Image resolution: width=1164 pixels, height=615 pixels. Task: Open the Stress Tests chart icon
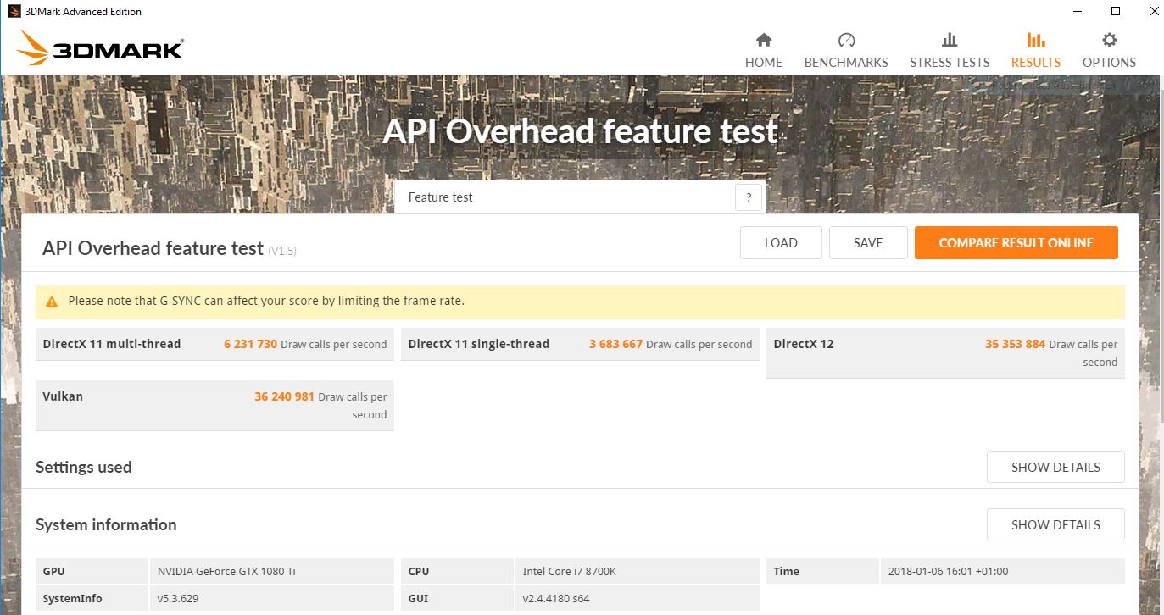click(950, 40)
